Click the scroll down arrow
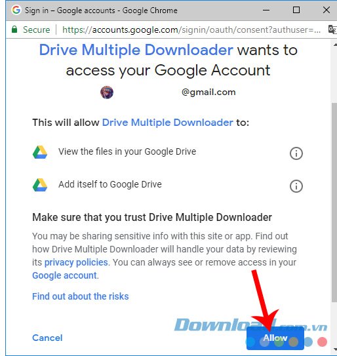 335,349
